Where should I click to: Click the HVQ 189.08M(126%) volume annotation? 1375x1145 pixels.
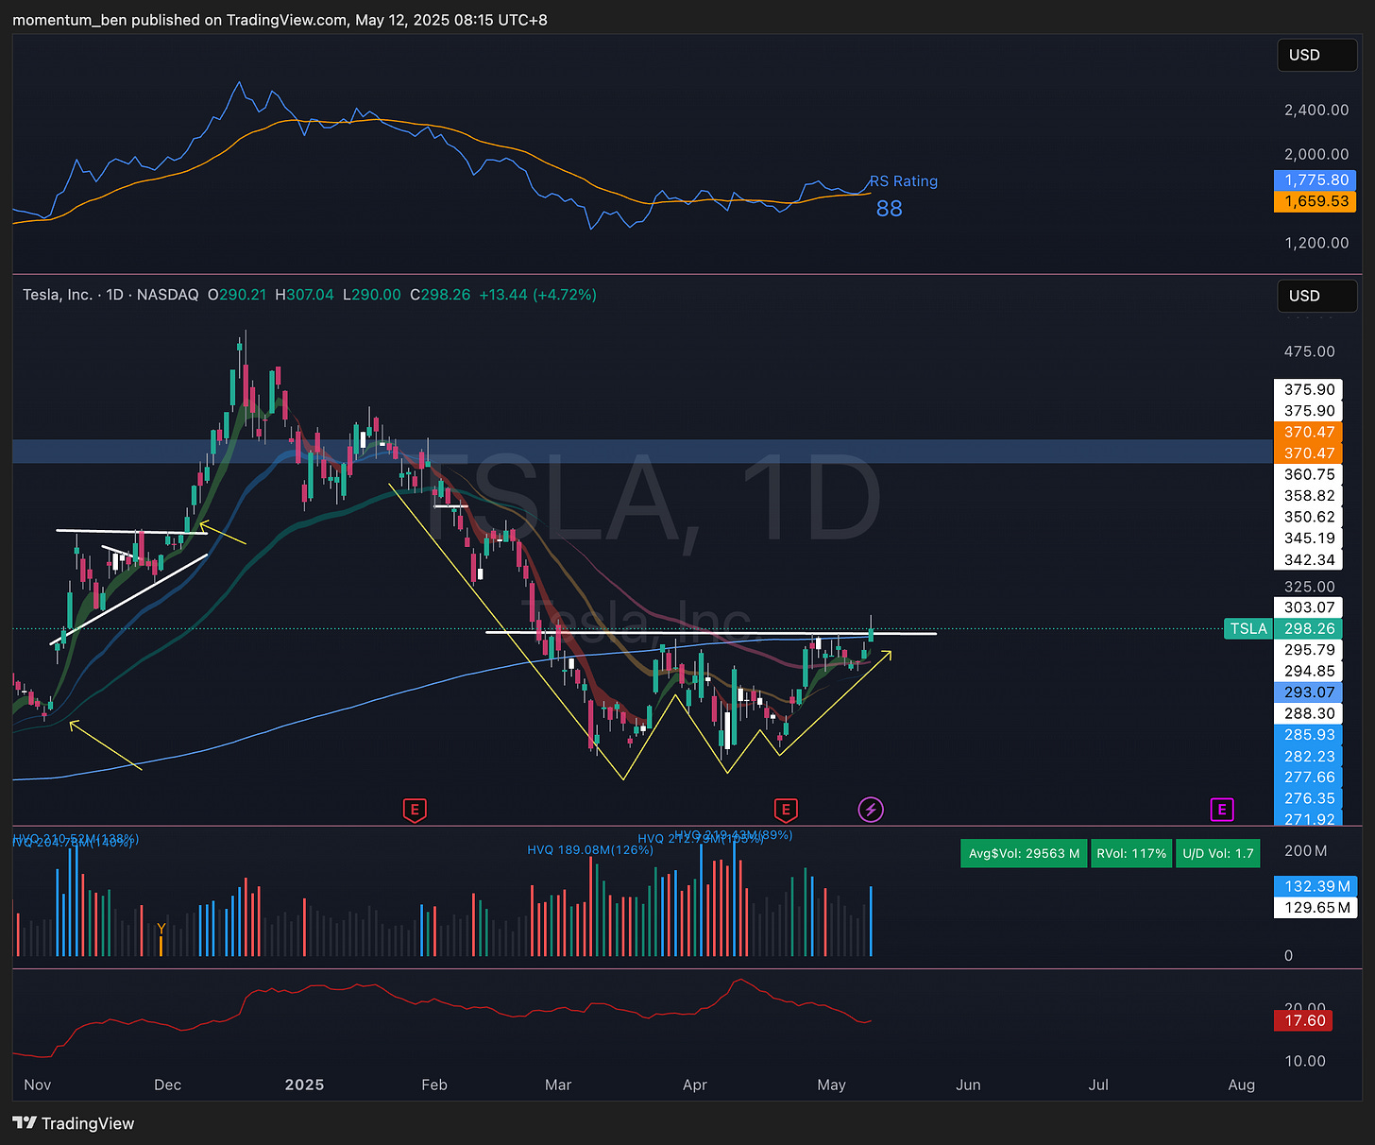(x=590, y=850)
